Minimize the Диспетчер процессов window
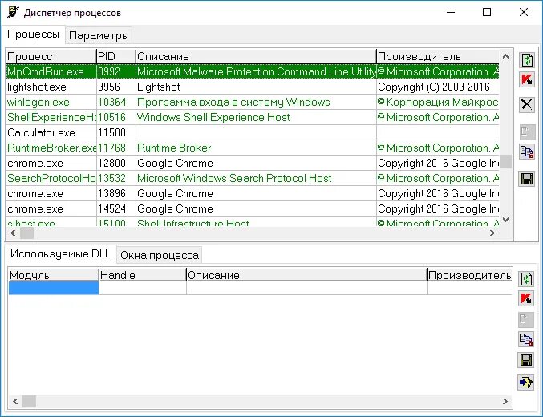The height and width of the screenshot is (417, 543). coord(451,13)
